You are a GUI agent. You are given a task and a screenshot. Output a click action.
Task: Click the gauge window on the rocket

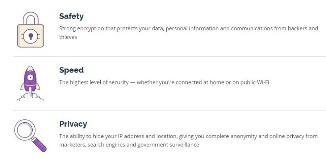30,78
